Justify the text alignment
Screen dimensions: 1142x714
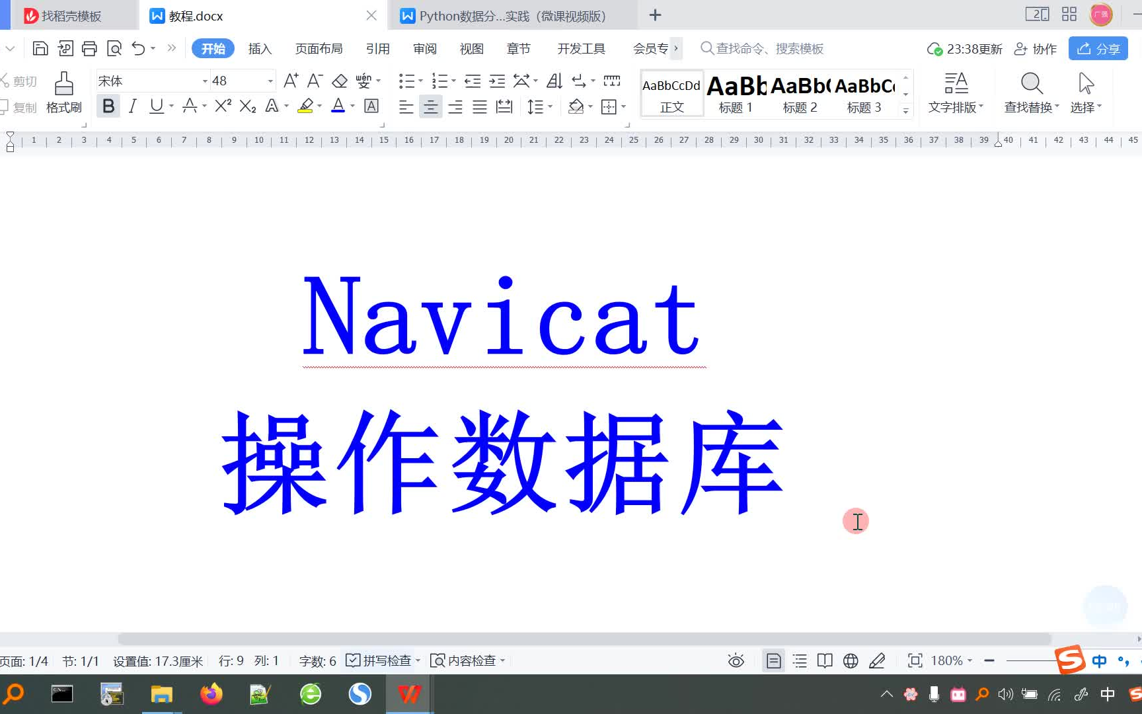pos(480,106)
